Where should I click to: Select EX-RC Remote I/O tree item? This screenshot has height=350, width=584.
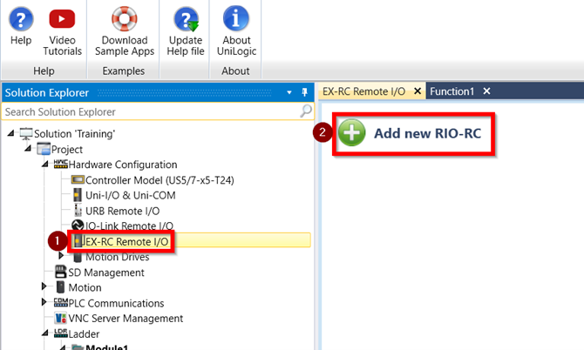click(127, 242)
